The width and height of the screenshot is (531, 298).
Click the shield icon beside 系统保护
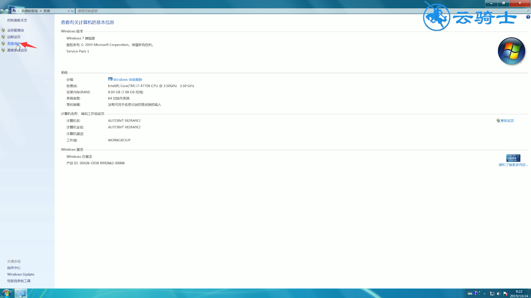3,44
